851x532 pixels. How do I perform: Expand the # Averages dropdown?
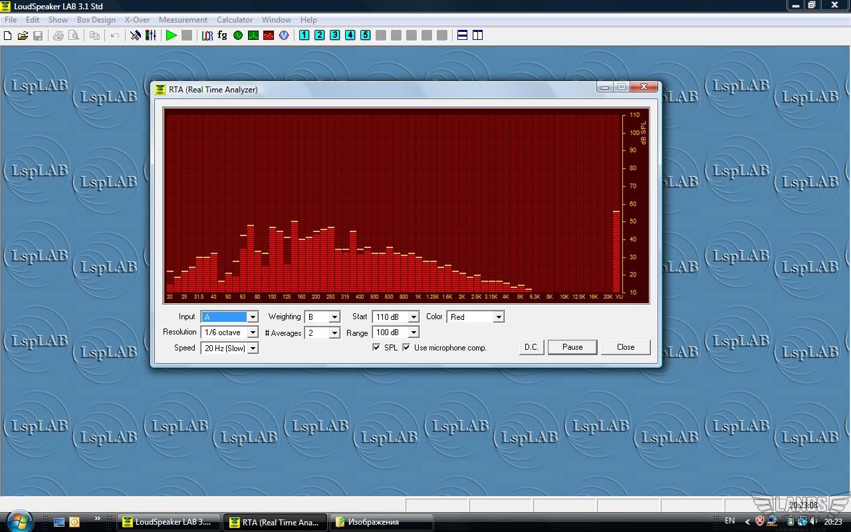334,332
